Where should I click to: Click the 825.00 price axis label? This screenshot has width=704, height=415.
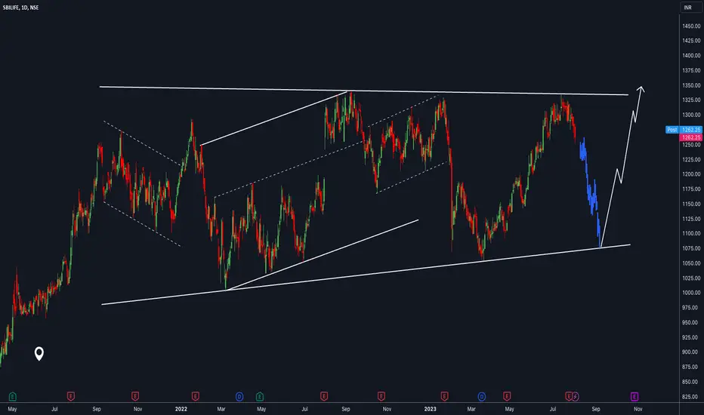coord(691,397)
